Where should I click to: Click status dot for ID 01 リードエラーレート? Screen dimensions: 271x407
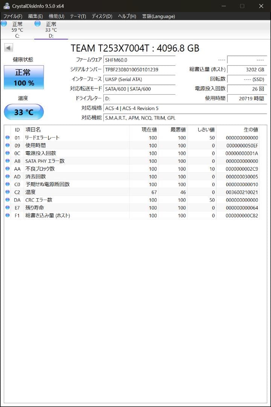pos(8,138)
